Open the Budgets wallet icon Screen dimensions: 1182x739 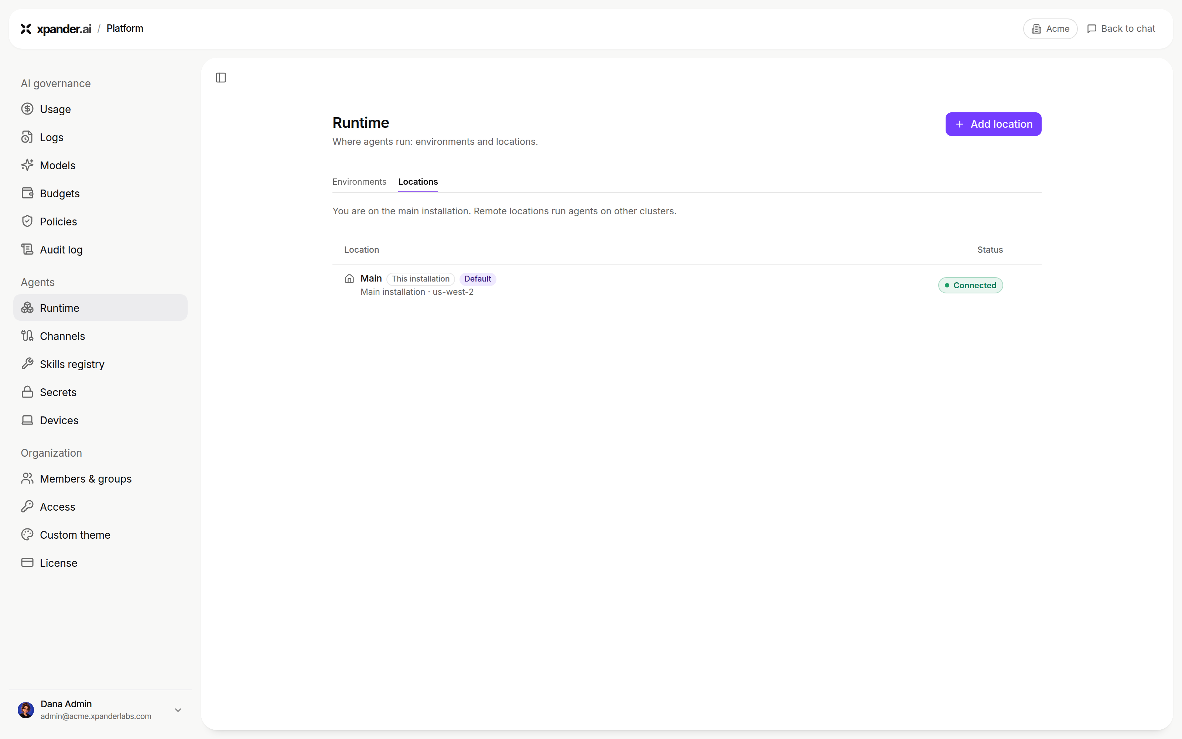(x=27, y=194)
